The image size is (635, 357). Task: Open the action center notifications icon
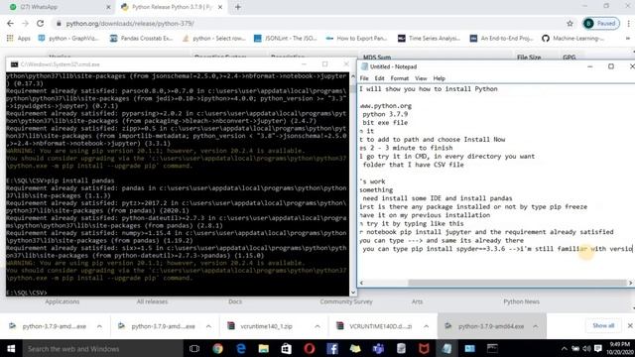coord(597,348)
